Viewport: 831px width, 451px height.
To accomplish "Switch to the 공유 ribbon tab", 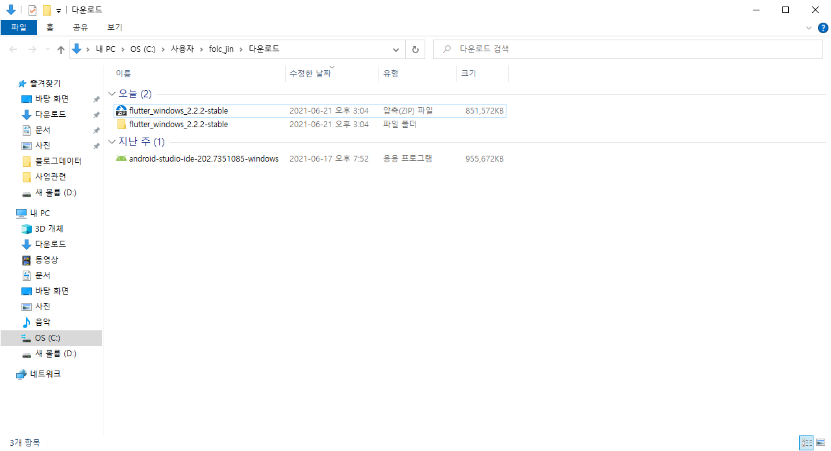I will pyautogui.click(x=81, y=27).
